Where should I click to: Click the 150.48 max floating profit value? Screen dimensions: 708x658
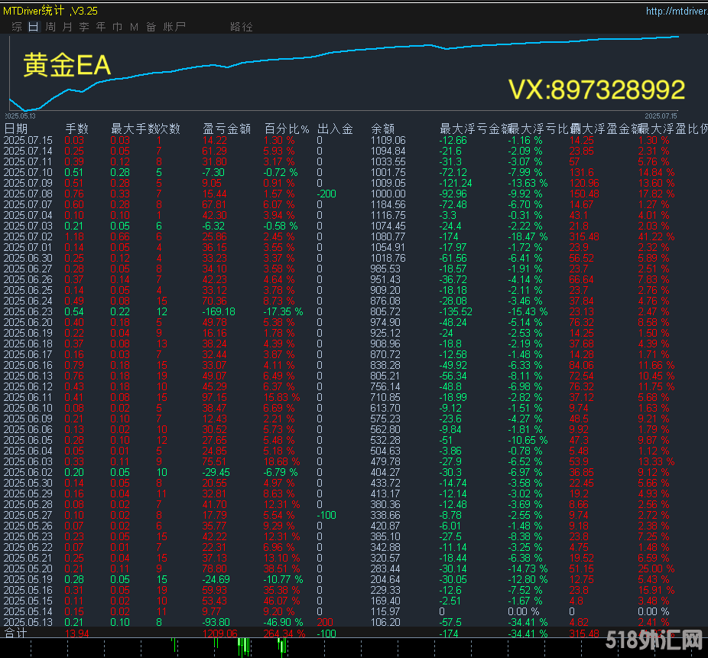584,194
